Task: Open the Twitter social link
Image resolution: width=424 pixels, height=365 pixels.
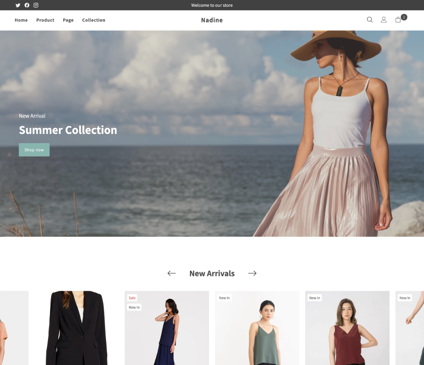Action: pos(18,5)
